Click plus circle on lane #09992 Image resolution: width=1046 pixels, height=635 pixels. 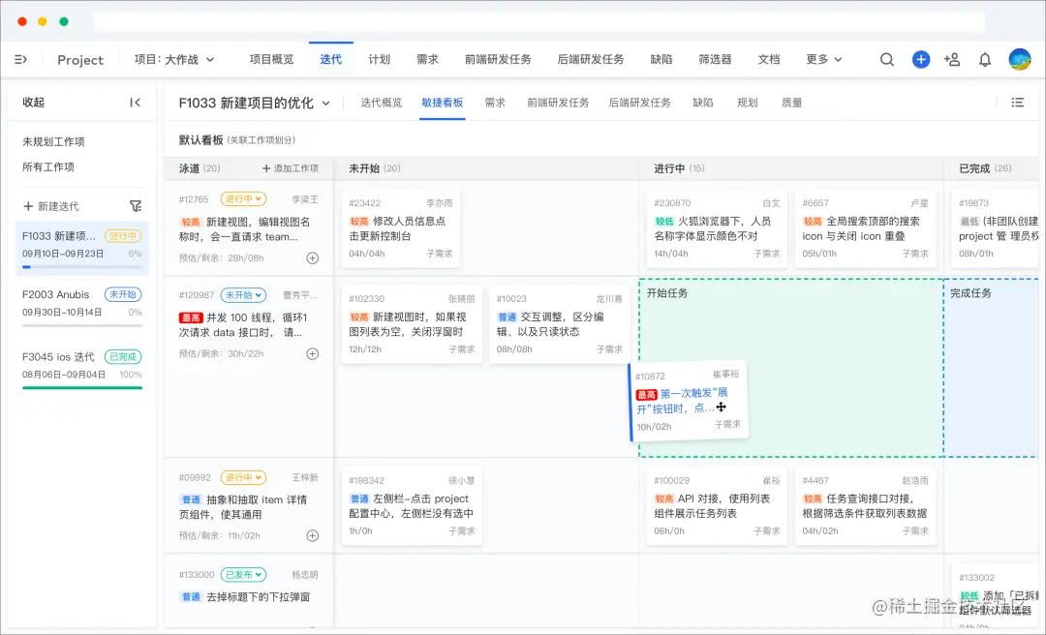pos(312,535)
